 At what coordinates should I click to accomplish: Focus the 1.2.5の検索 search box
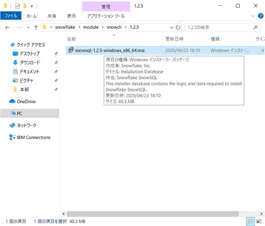point(223,28)
